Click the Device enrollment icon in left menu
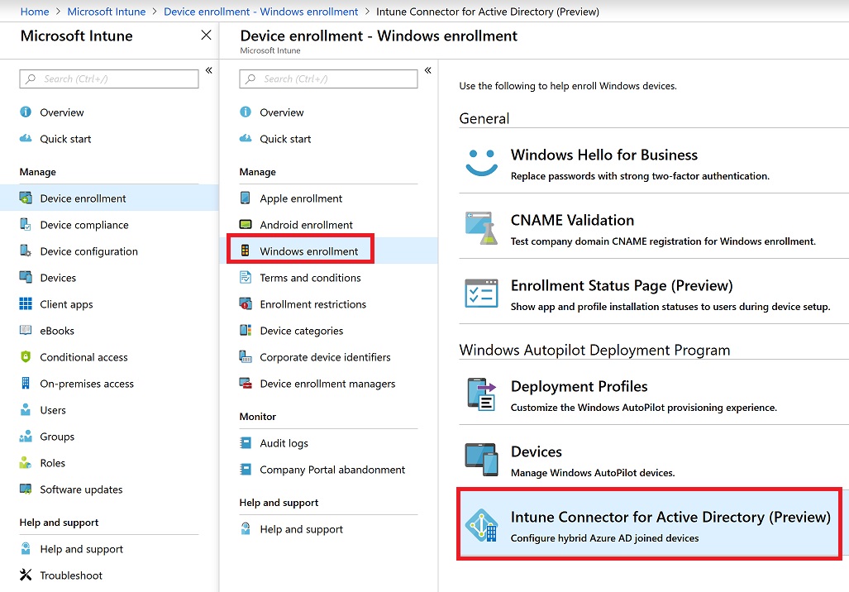The image size is (849, 592). [x=26, y=198]
